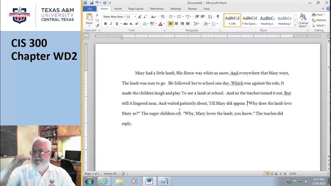Click the spelling and grammar check icon
Viewport: 331px width, 186px height.
click(x=123, y=174)
